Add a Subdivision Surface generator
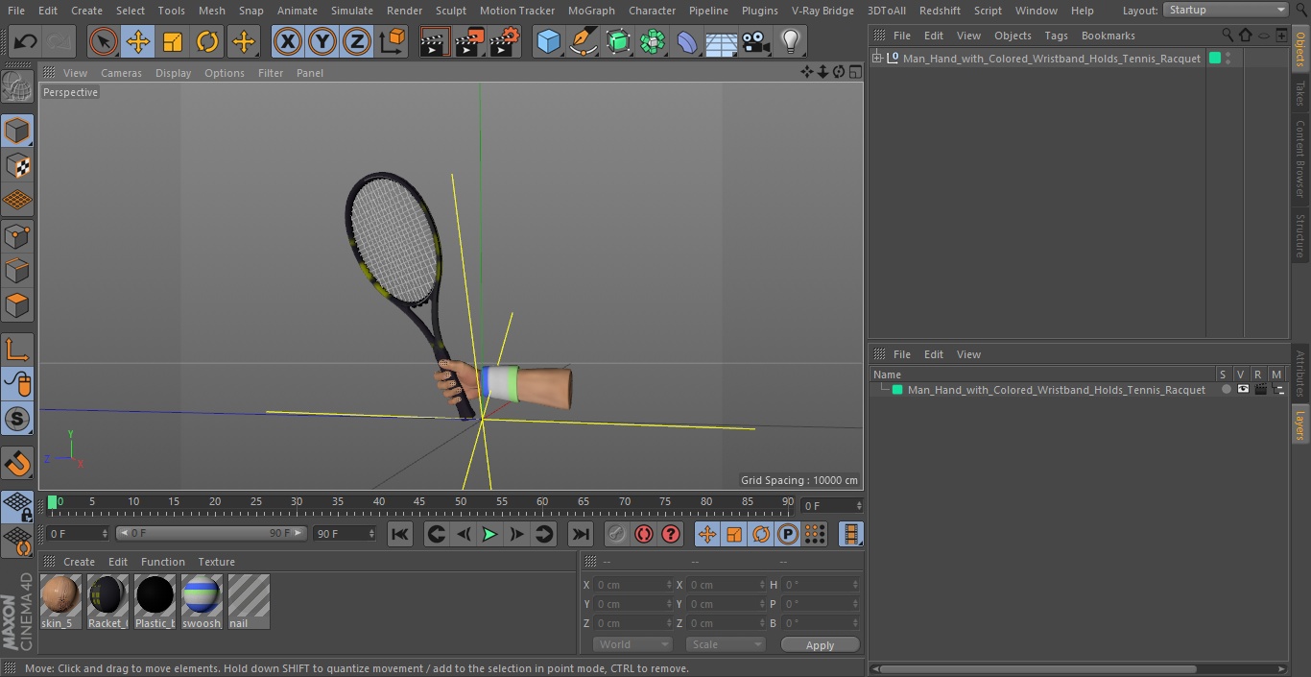 [x=618, y=41]
